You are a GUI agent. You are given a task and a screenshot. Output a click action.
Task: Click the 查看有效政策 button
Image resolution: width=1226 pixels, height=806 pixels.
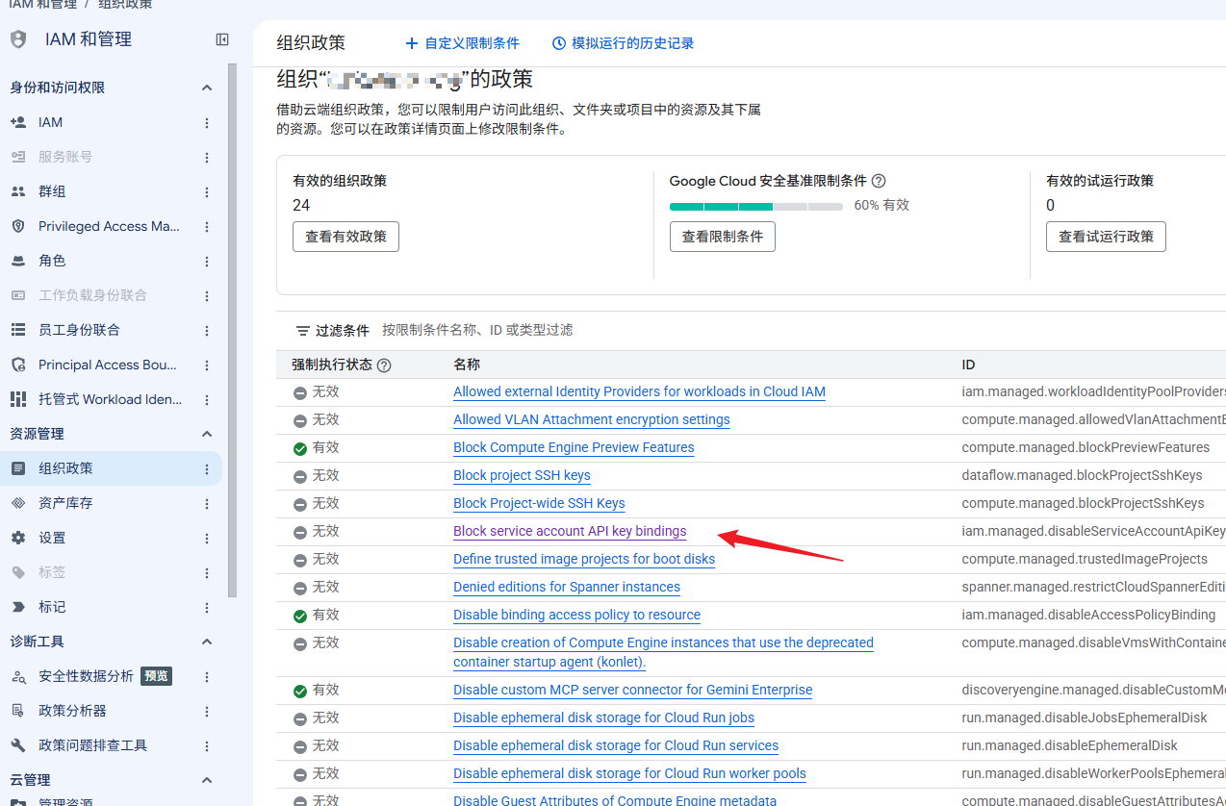pyautogui.click(x=345, y=237)
